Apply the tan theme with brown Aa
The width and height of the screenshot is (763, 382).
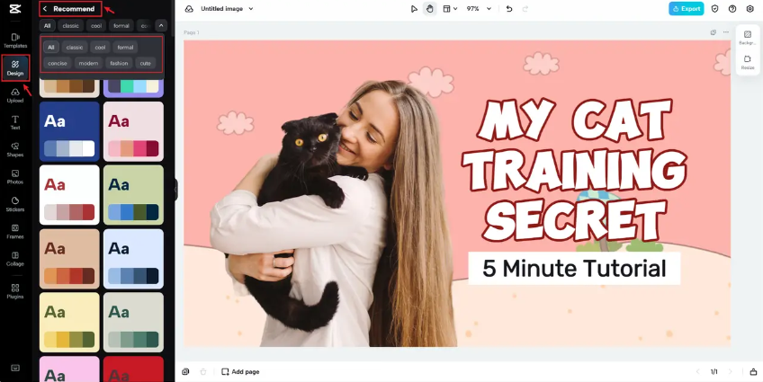coord(69,259)
